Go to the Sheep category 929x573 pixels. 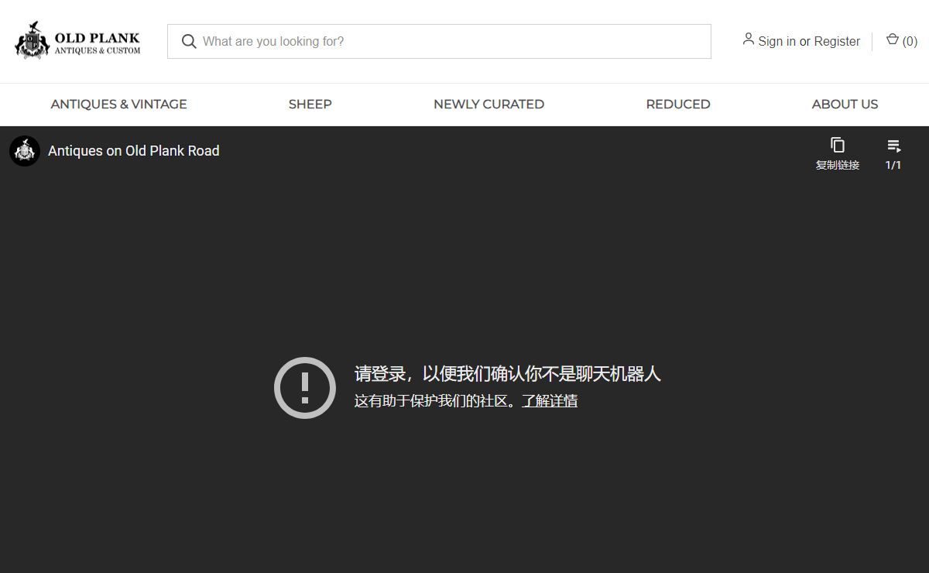click(x=310, y=105)
